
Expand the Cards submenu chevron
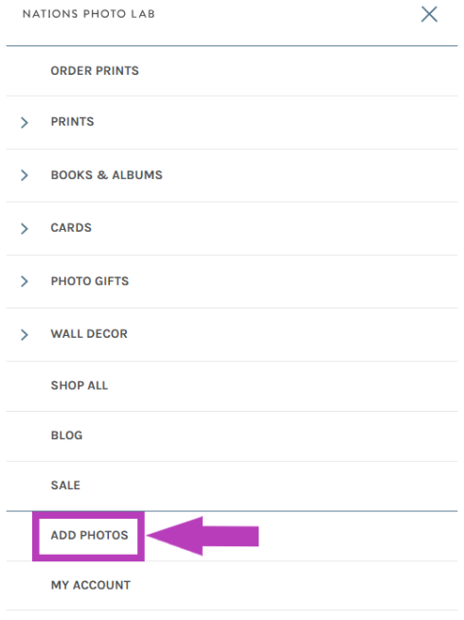click(25, 228)
